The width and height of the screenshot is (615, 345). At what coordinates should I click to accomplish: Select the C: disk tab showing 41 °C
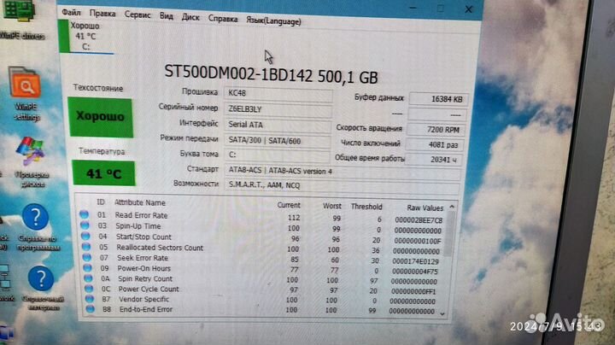86,37
